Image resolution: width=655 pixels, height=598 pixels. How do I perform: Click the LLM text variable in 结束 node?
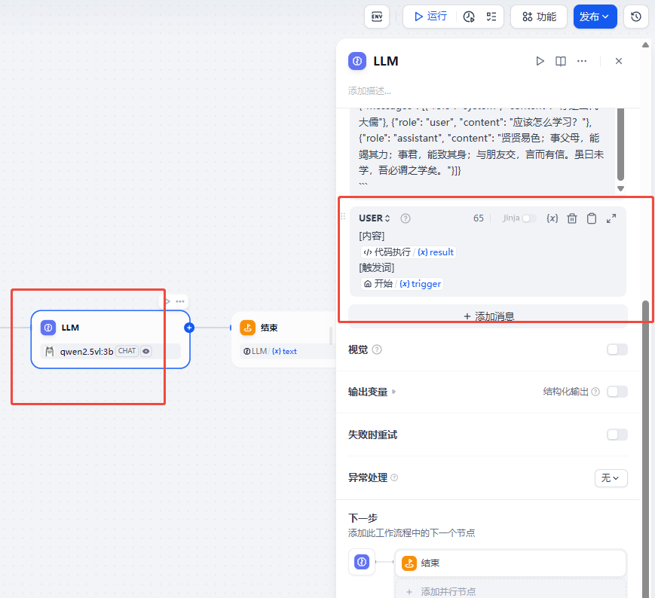coord(271,352)
